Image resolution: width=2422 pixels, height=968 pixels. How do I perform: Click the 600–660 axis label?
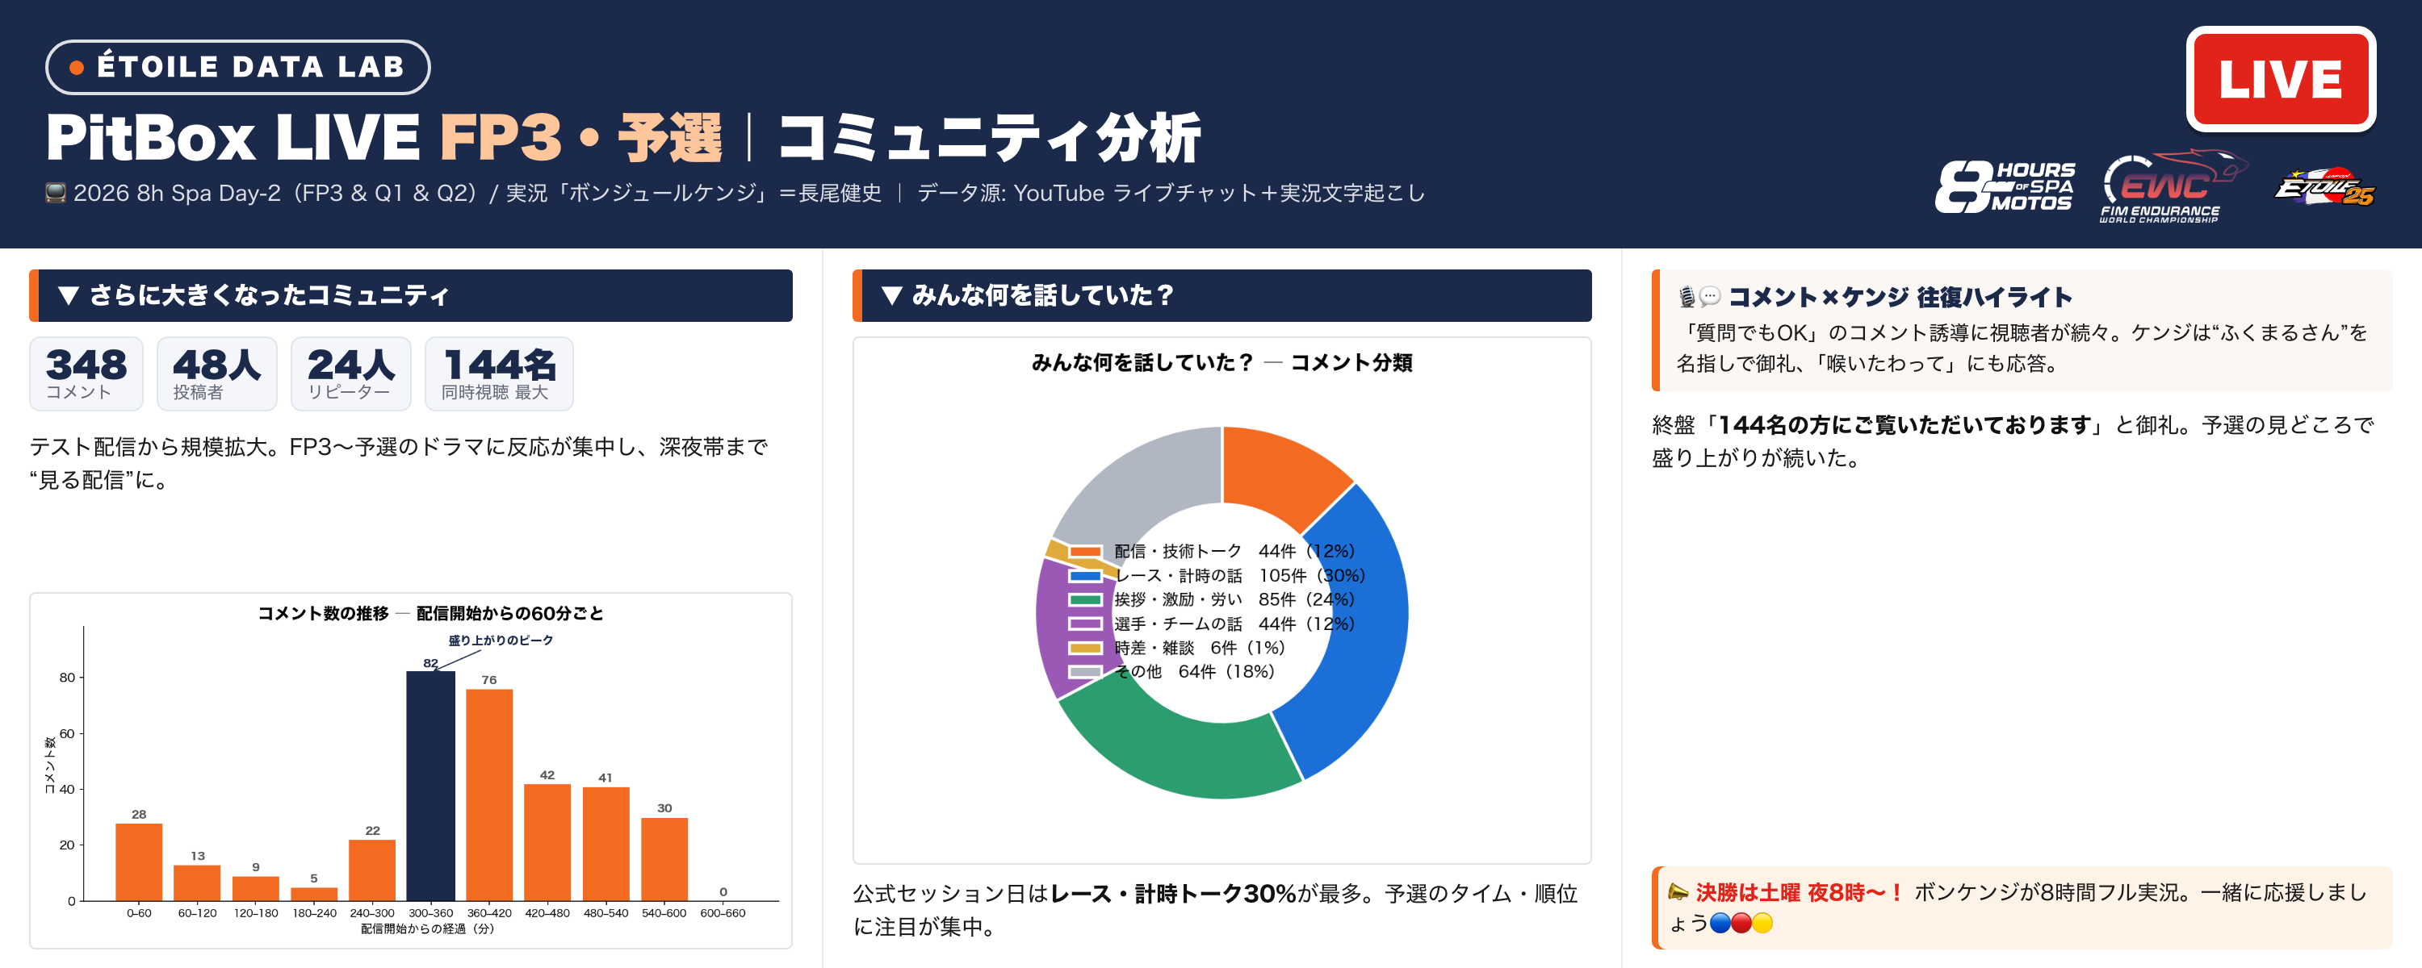[723, 912]
